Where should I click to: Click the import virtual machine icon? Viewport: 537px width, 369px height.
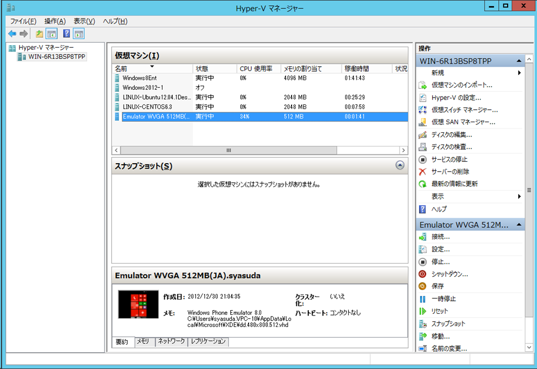tap(423, 85)
